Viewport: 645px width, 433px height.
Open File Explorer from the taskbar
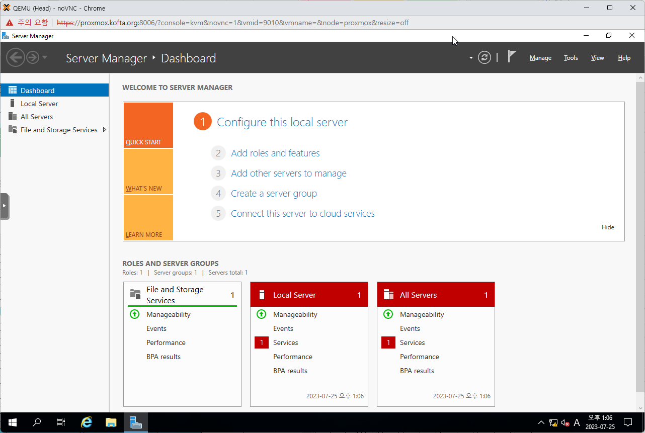(x=111, y=422)
